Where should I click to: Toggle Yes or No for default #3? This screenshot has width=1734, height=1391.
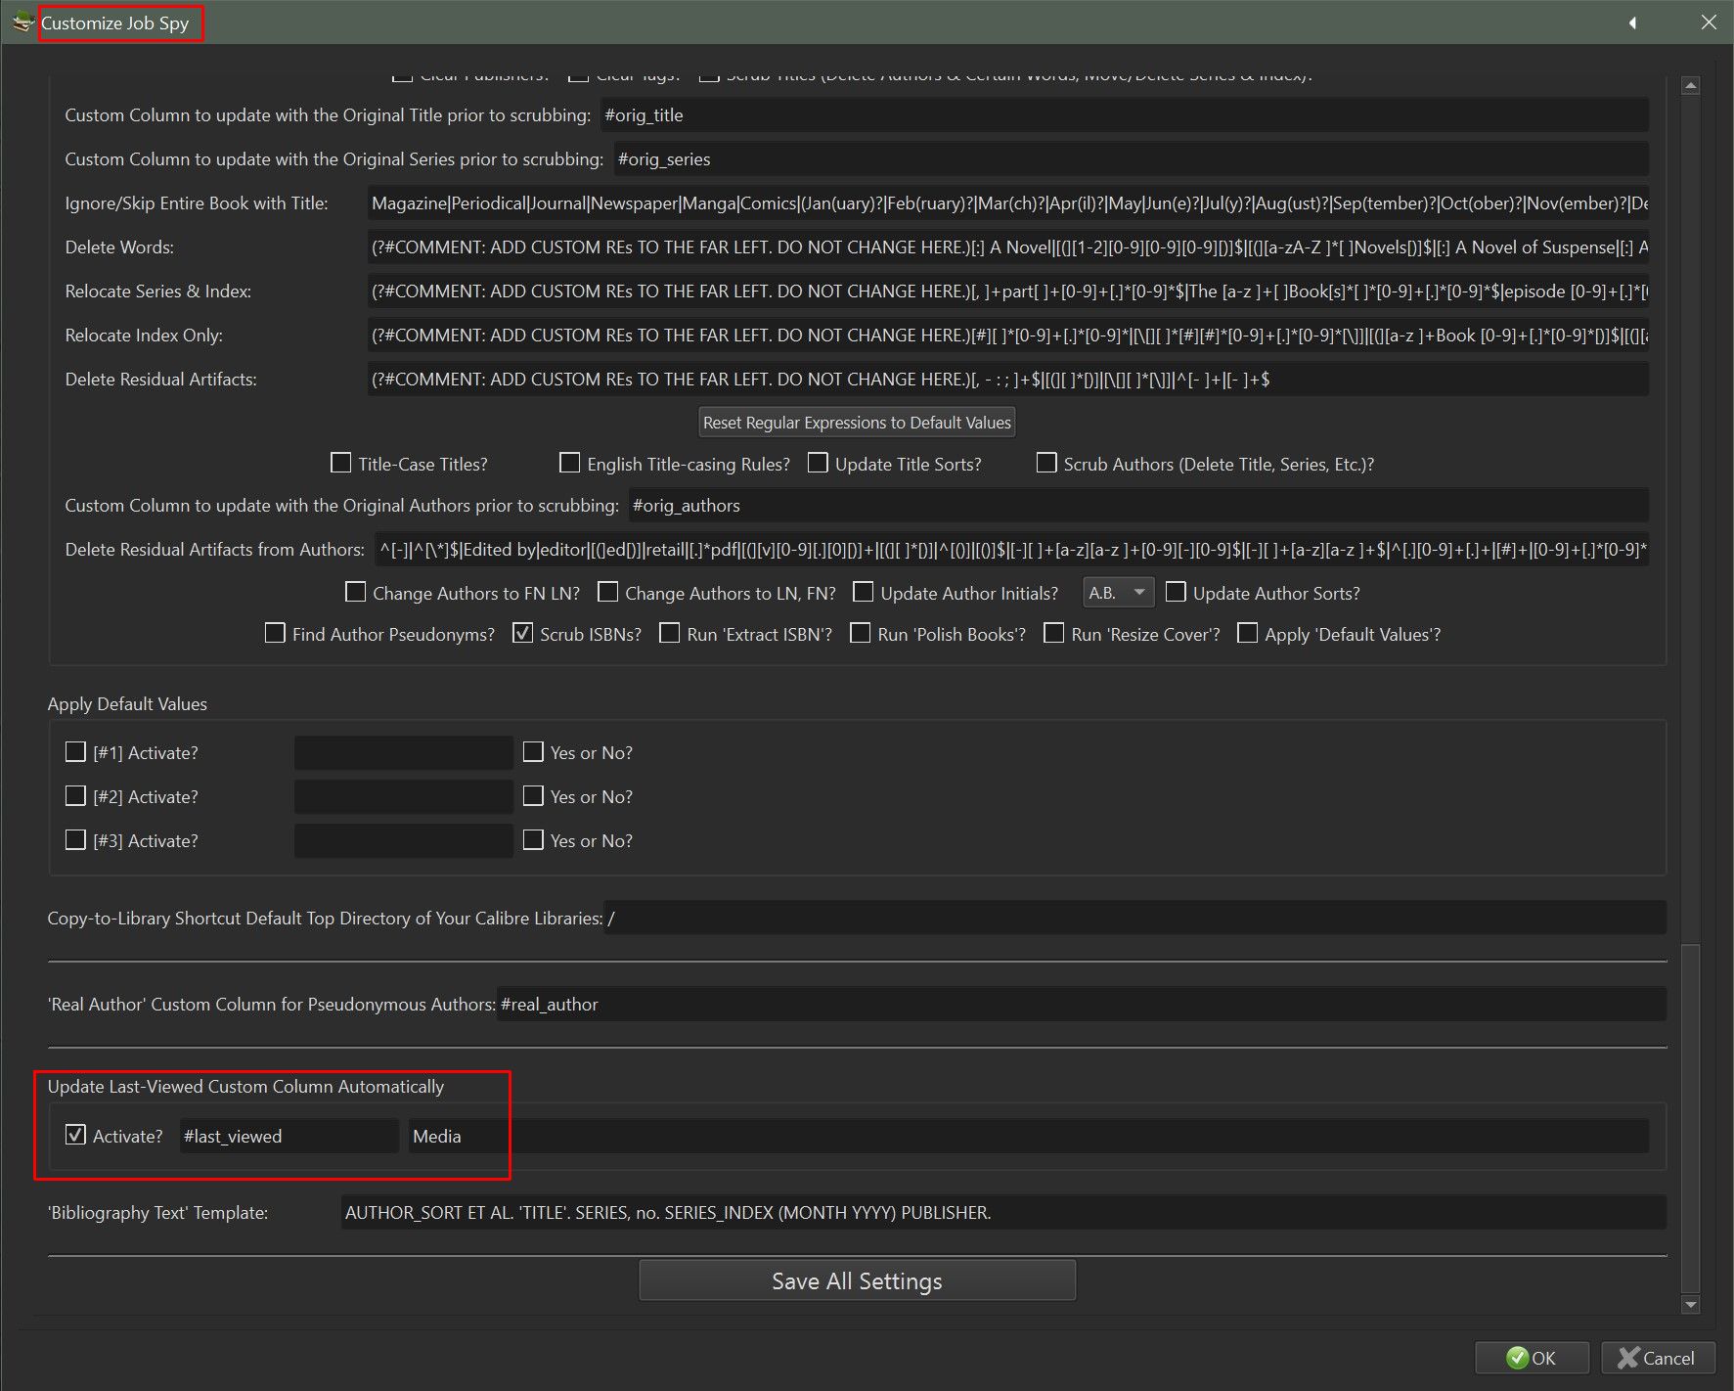[533, 840]
